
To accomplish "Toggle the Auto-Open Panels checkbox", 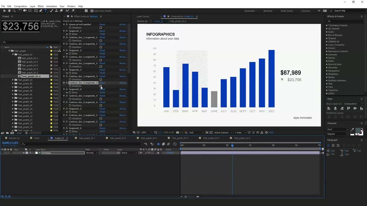I will tap(92, 11).
